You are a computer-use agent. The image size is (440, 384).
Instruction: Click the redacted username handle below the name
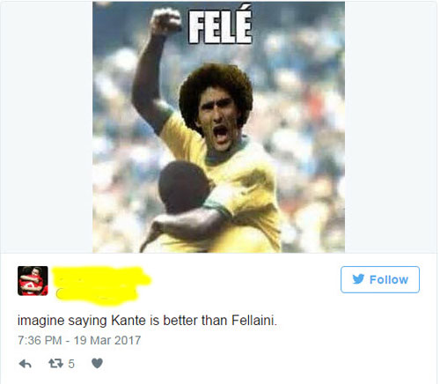[97, 295]
